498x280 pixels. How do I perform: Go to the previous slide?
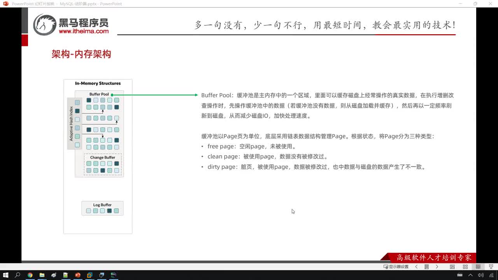pyautogui.click(x=417, y=267)
